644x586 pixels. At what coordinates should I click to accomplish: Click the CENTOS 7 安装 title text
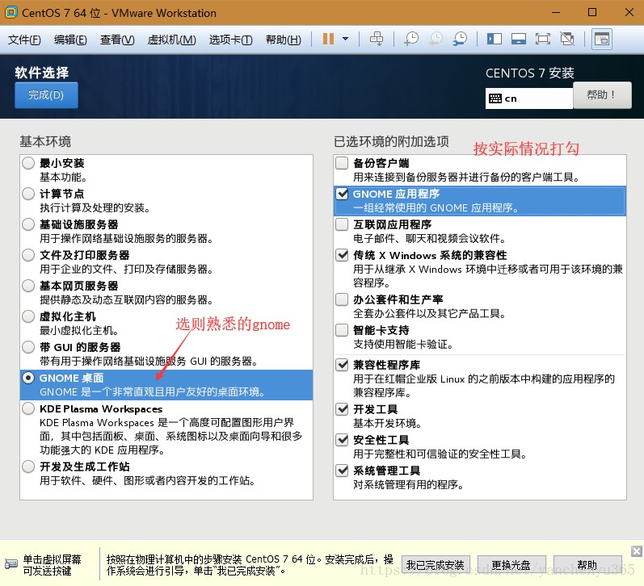click(x=530, y=73)
